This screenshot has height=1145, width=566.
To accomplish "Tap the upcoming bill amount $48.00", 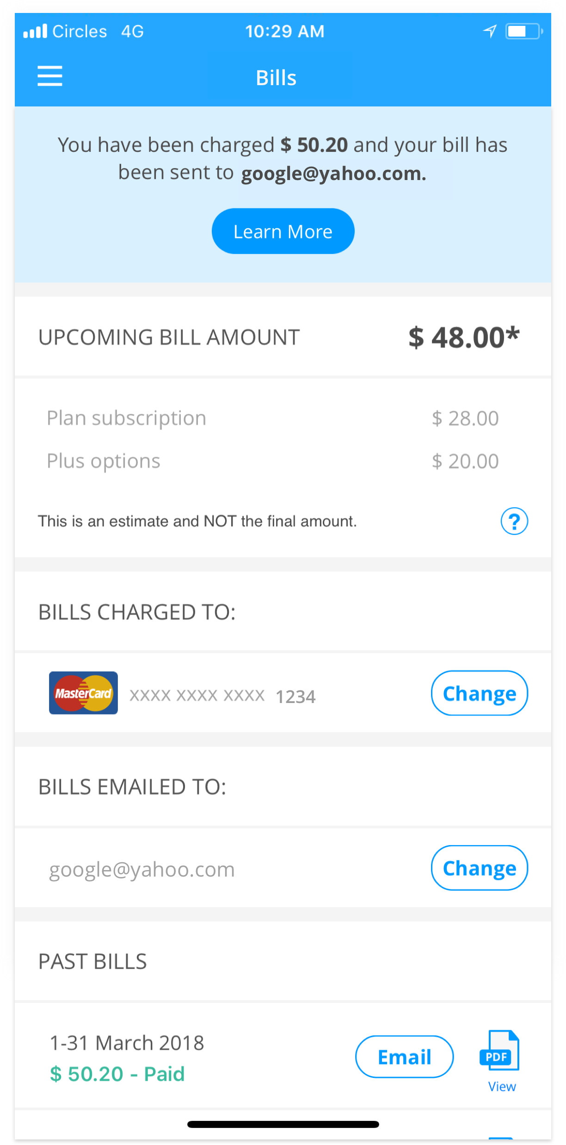I will click(x=464, y=337).
